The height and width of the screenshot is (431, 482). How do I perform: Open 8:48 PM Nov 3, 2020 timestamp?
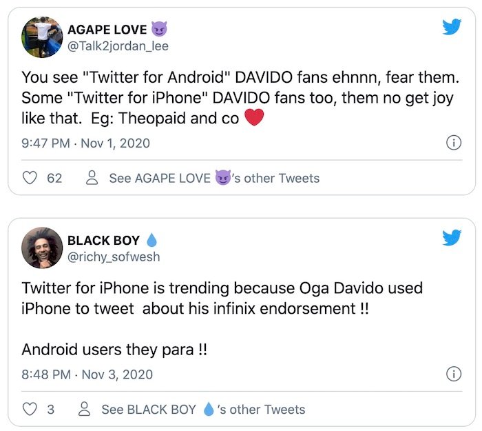pyautogui.click(x=87, y=374)
